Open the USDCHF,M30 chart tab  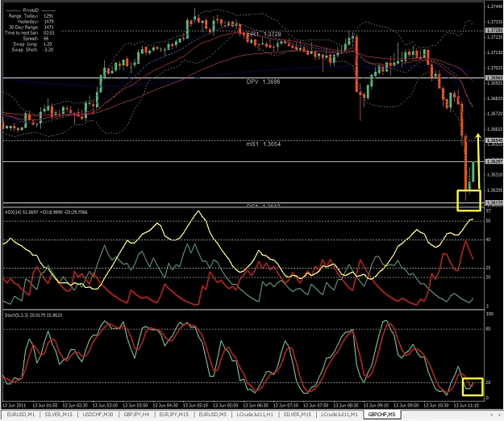(x=98, y=415)
